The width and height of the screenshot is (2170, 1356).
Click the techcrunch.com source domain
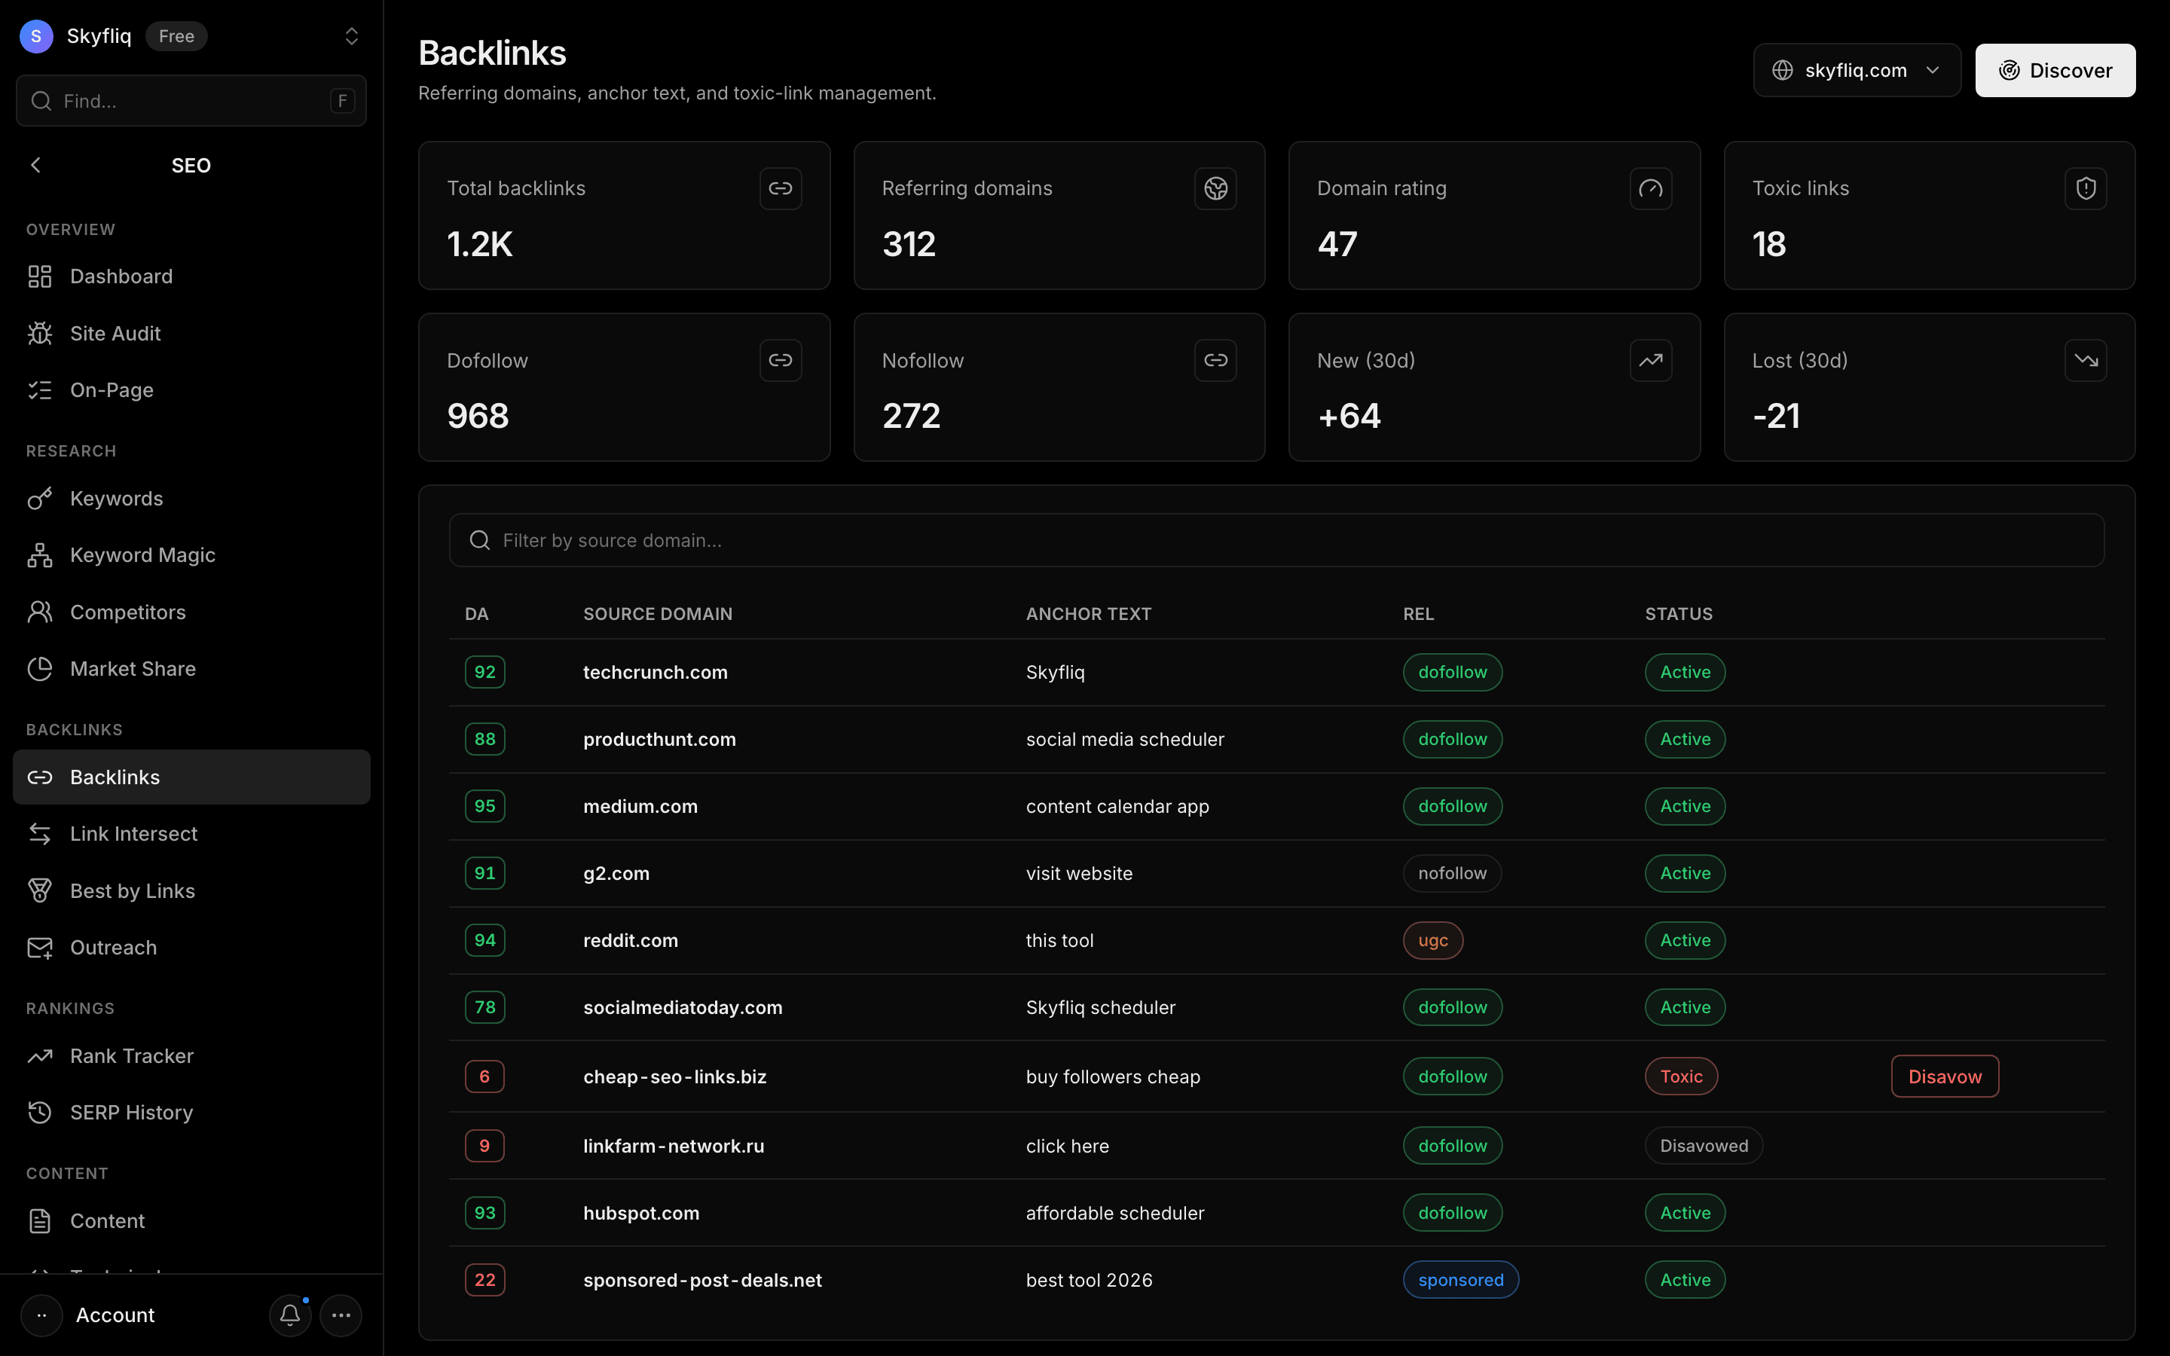(656, 673)
